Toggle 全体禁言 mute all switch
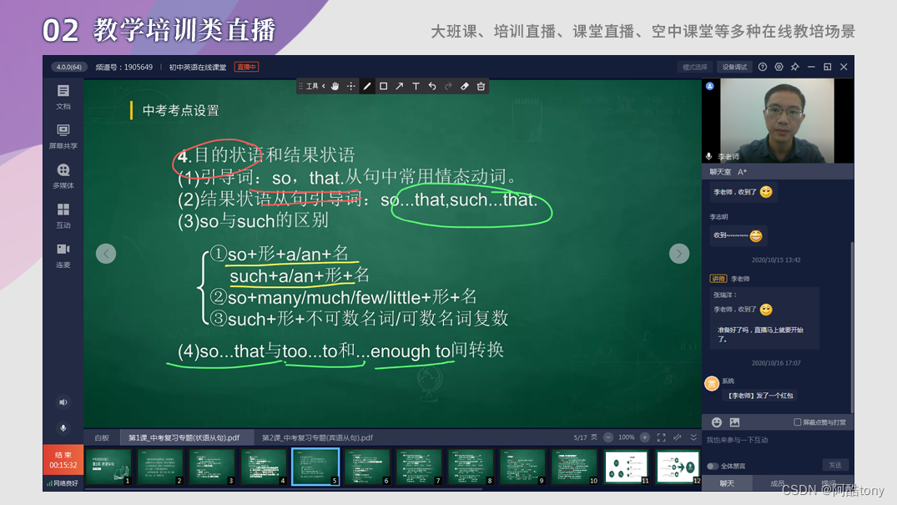This screenshot has width=897, height=505. [713, 466]
